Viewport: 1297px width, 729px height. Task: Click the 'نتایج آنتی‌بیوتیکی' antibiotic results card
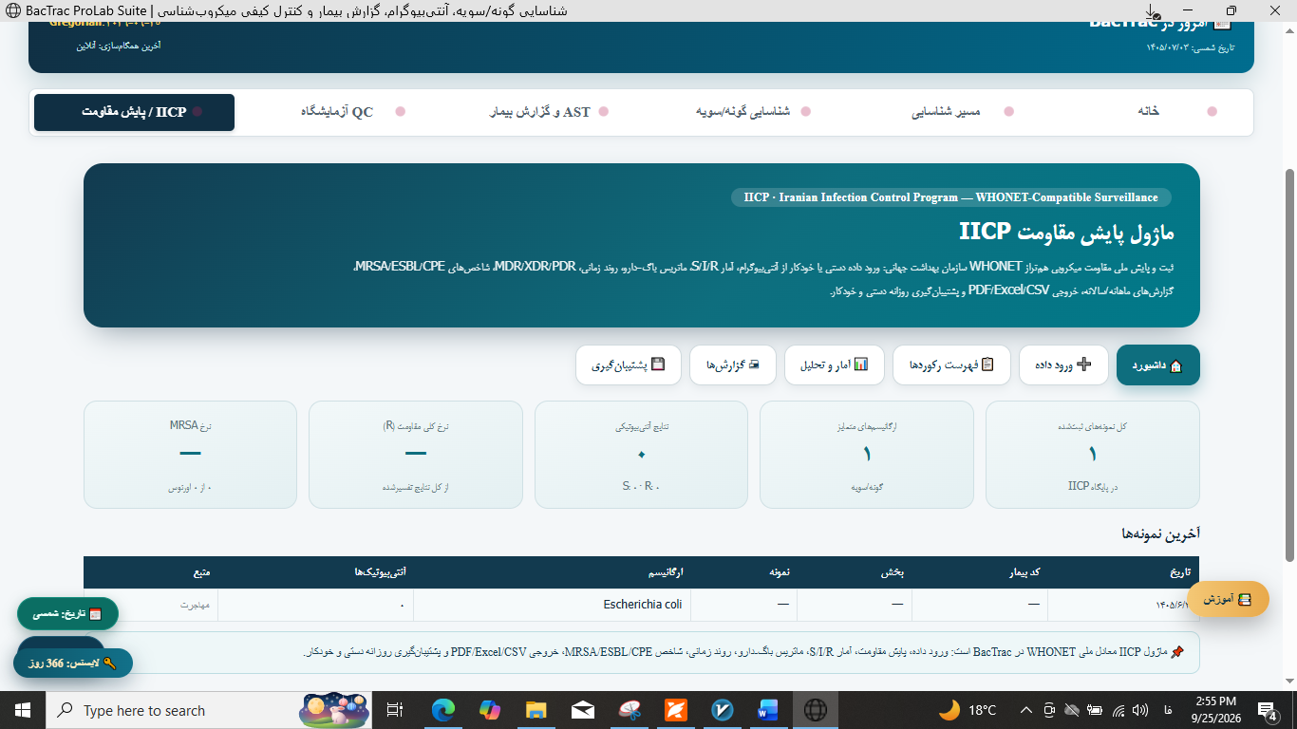pyautogui.click(x=642, y=455)
